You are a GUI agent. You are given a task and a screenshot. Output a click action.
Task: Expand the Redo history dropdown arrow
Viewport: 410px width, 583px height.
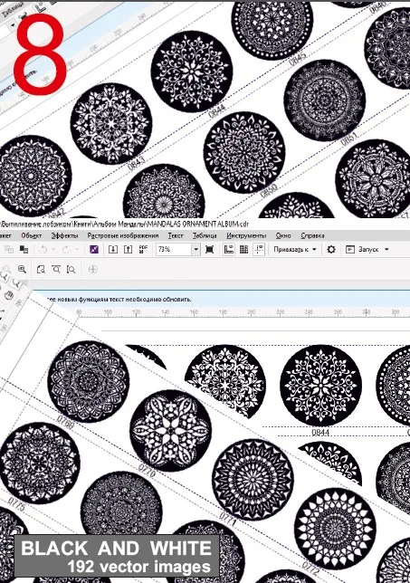[x=77, y=250]
